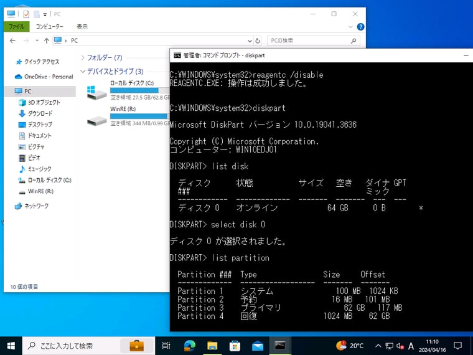Screen dimensions: 473x355
Task: Select ドキュメント in the navigation pane
Action: [x=35, y=136]
